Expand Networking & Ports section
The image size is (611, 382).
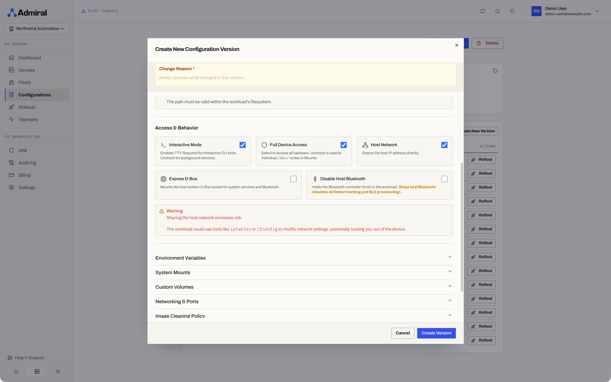304,302
